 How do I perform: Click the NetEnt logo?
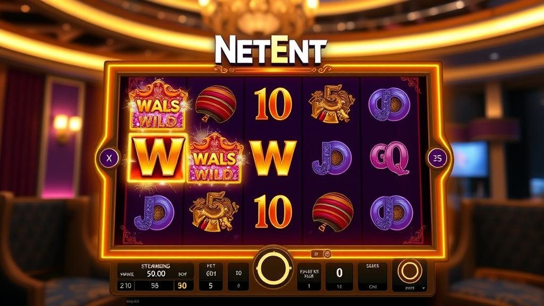[270, 50]
